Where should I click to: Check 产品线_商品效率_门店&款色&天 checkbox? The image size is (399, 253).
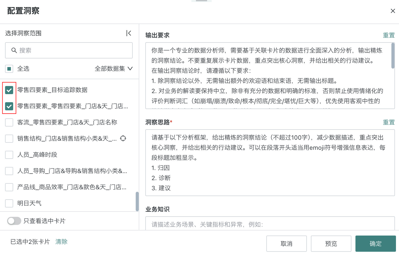tap(9, 187)
